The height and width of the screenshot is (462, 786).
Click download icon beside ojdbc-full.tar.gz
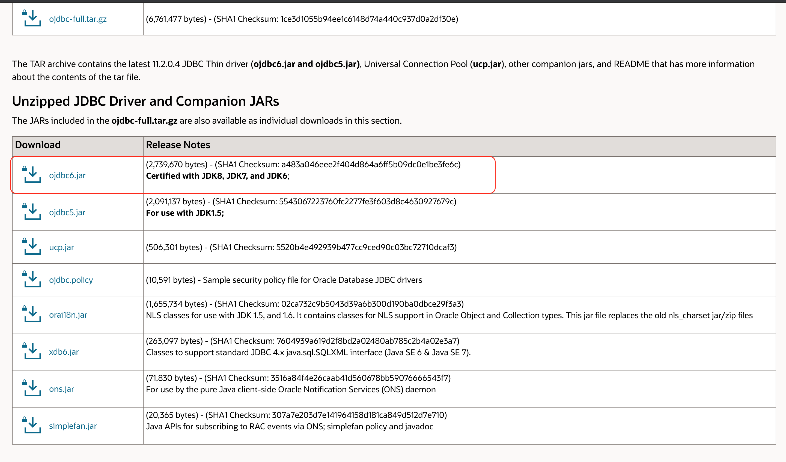(x=32, y=18)
